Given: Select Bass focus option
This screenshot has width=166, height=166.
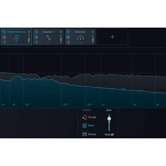Looking at the screenshot, I should point(91,125).
